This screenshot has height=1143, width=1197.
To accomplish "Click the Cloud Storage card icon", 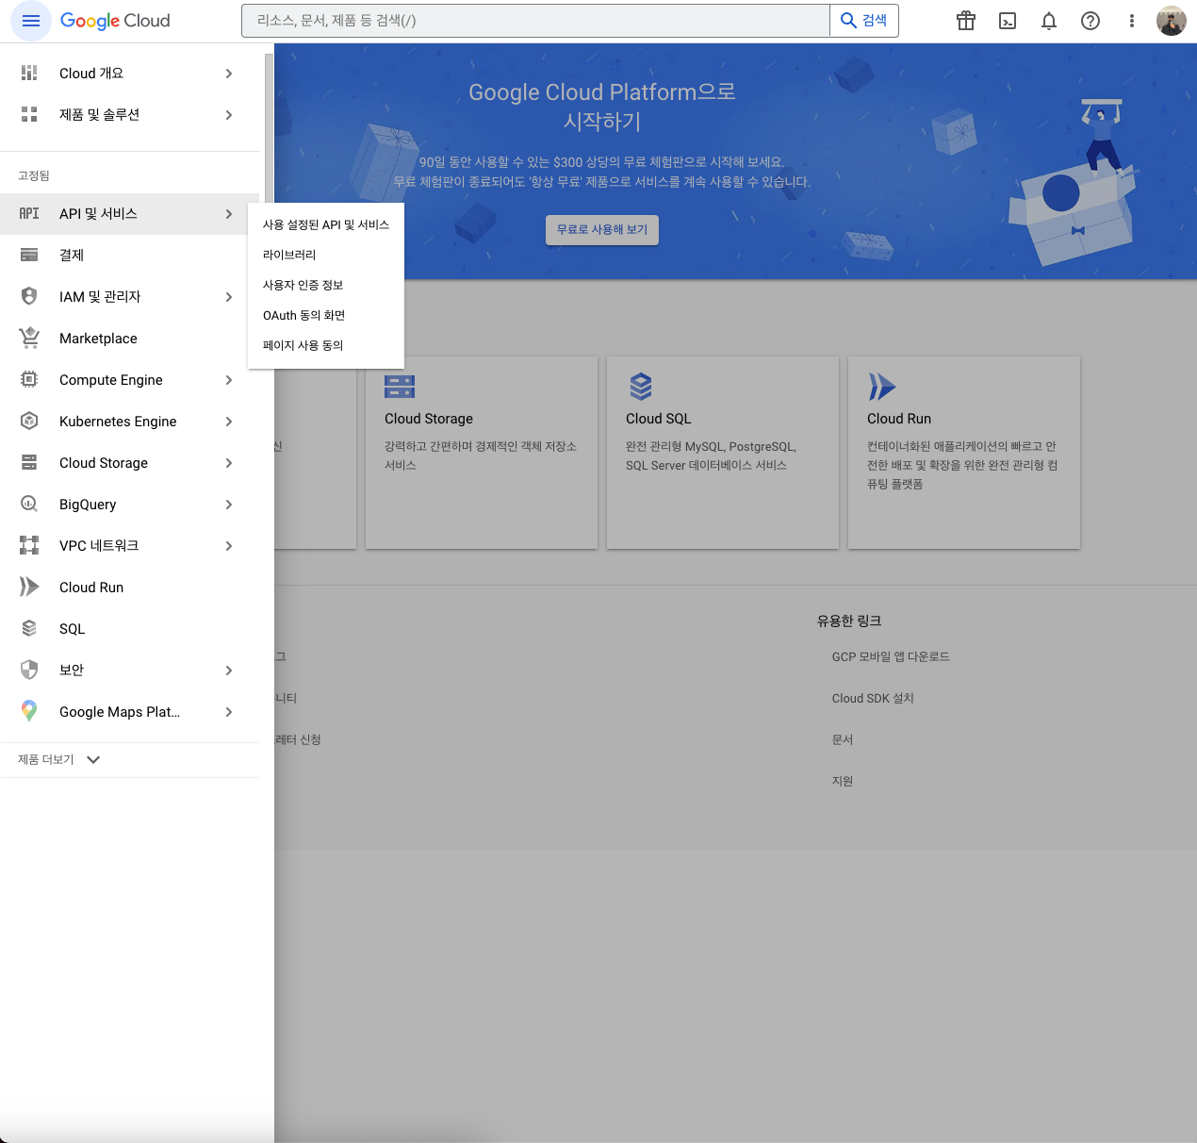I will click(x=400, y=387).
